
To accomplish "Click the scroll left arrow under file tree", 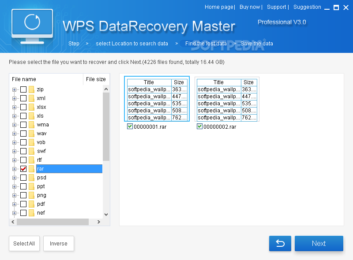I will pyautogui.click(x=13, y=222).
